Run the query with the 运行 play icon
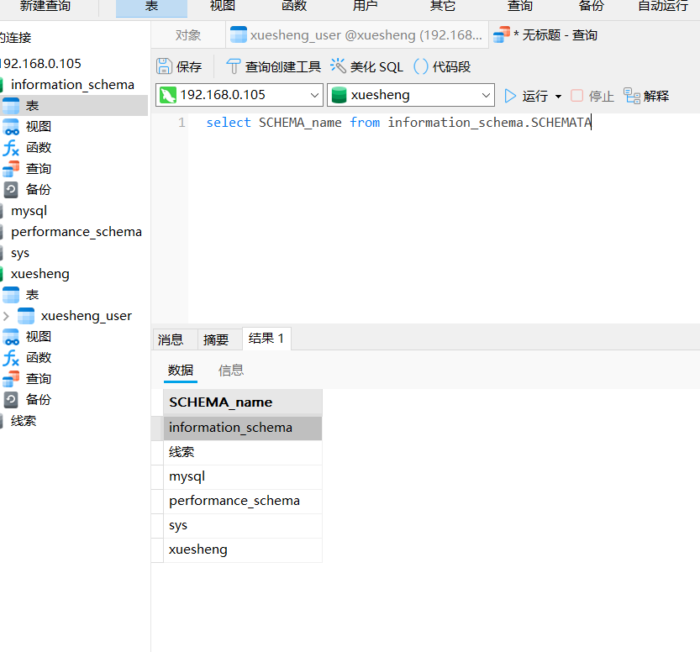 pos(511,96)
